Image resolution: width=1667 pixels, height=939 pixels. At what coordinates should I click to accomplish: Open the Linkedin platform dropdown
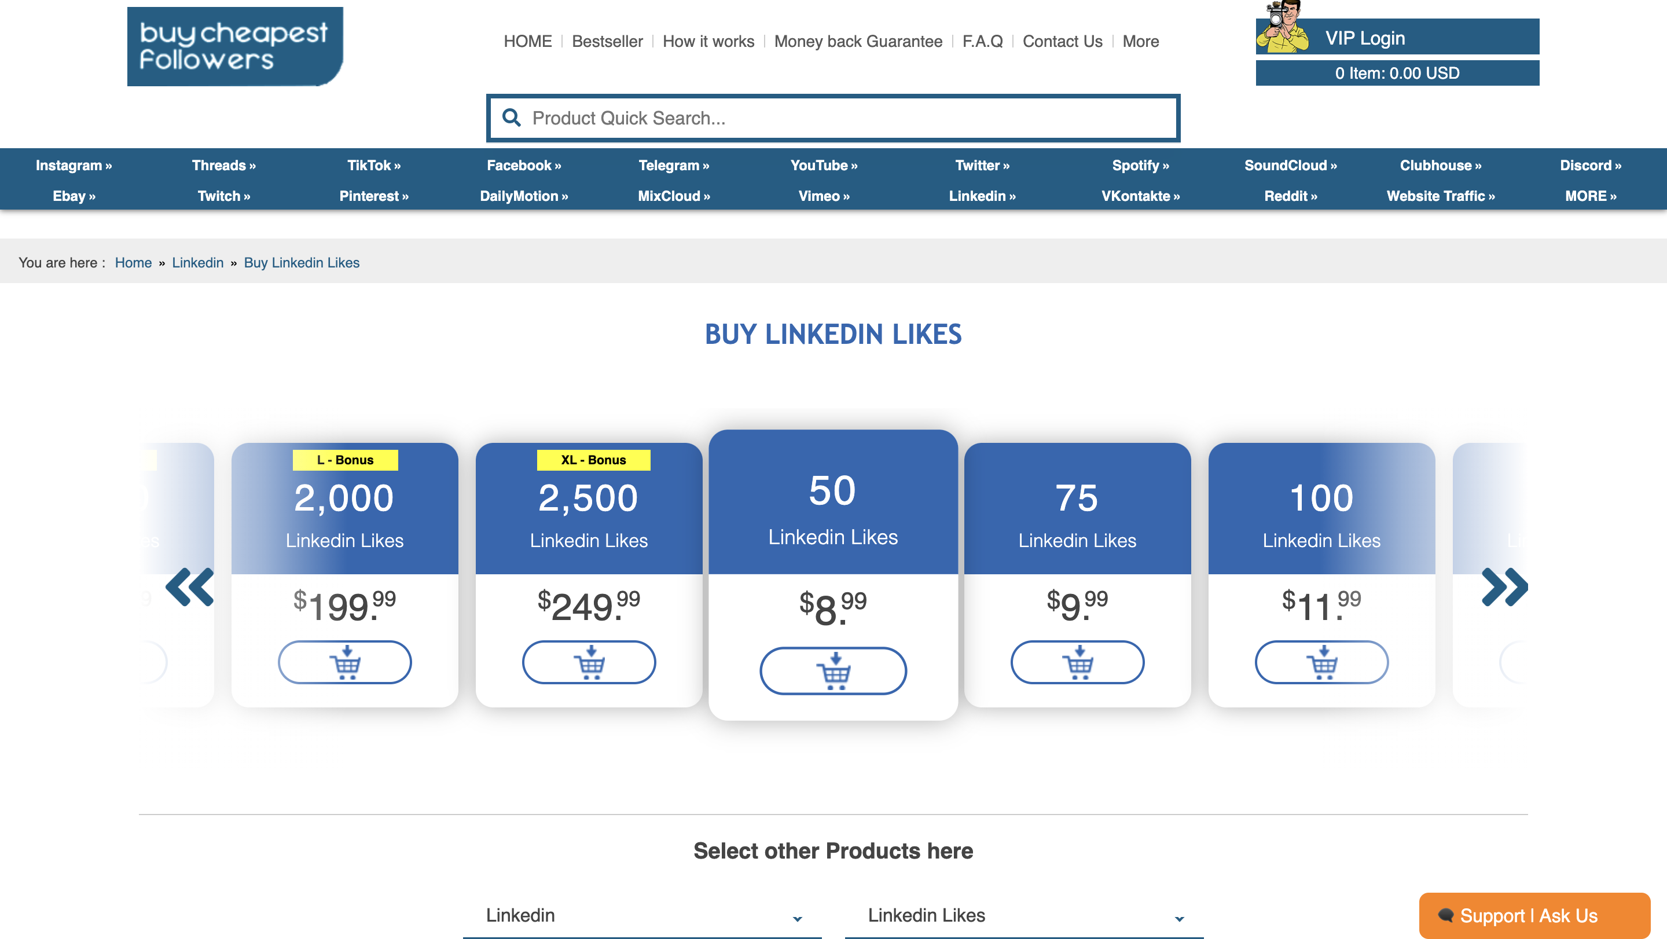tap(642, 915)
